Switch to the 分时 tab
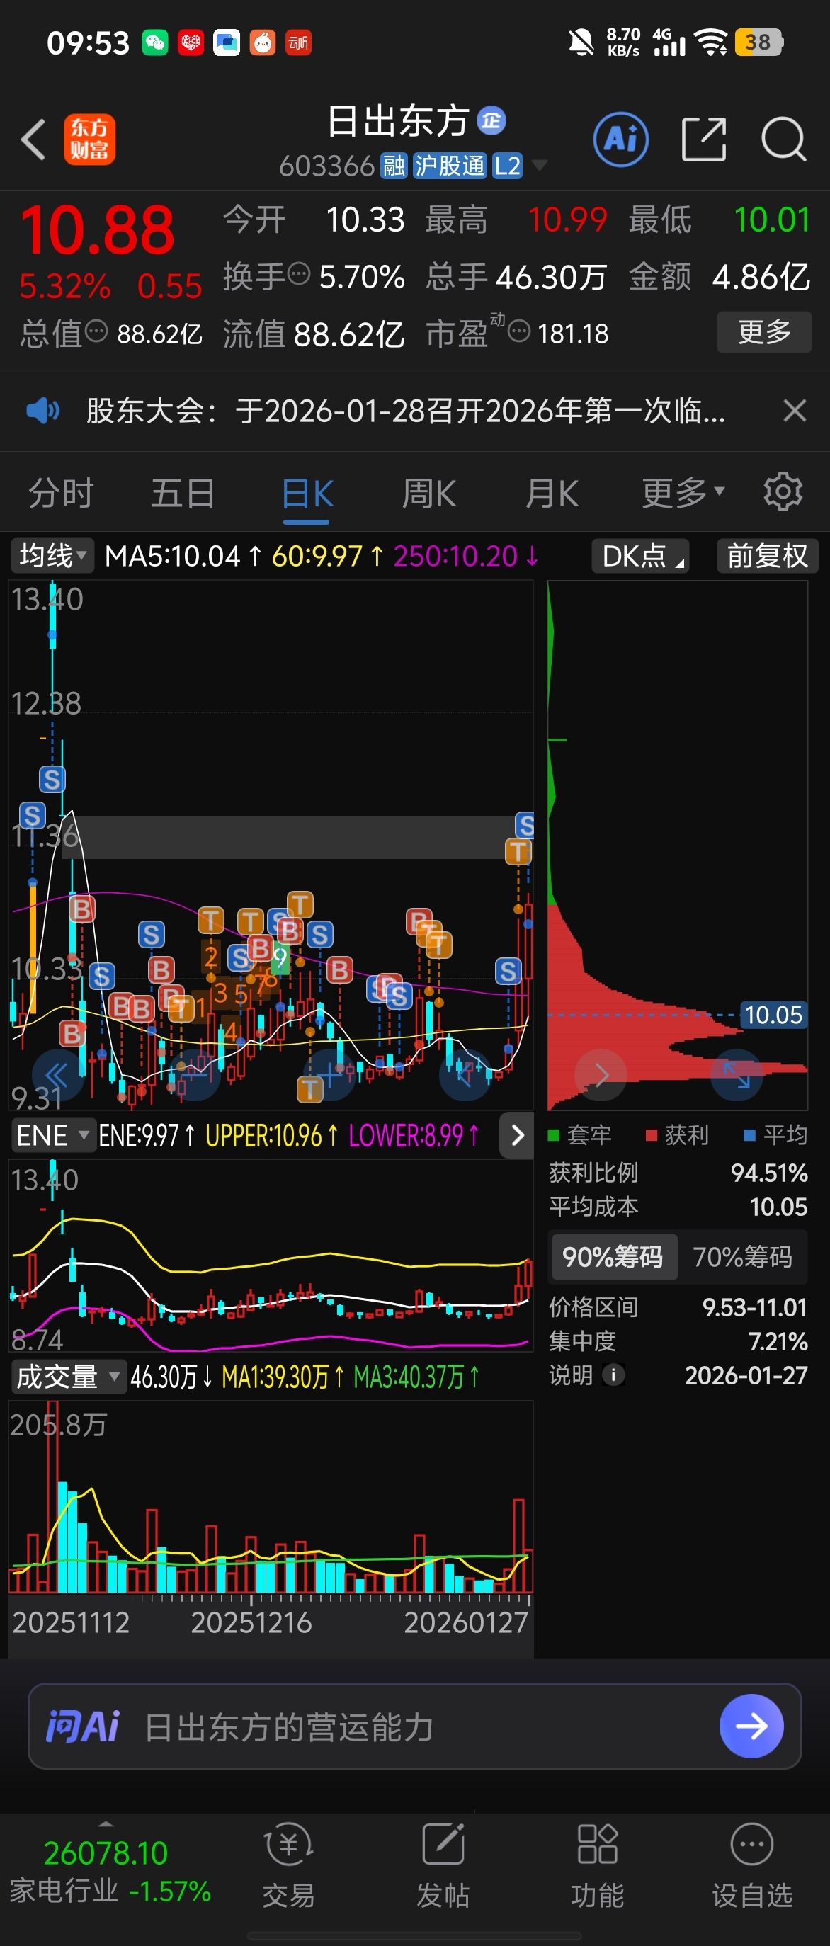This screenshot has height=1946, width=830. point(61,494)
